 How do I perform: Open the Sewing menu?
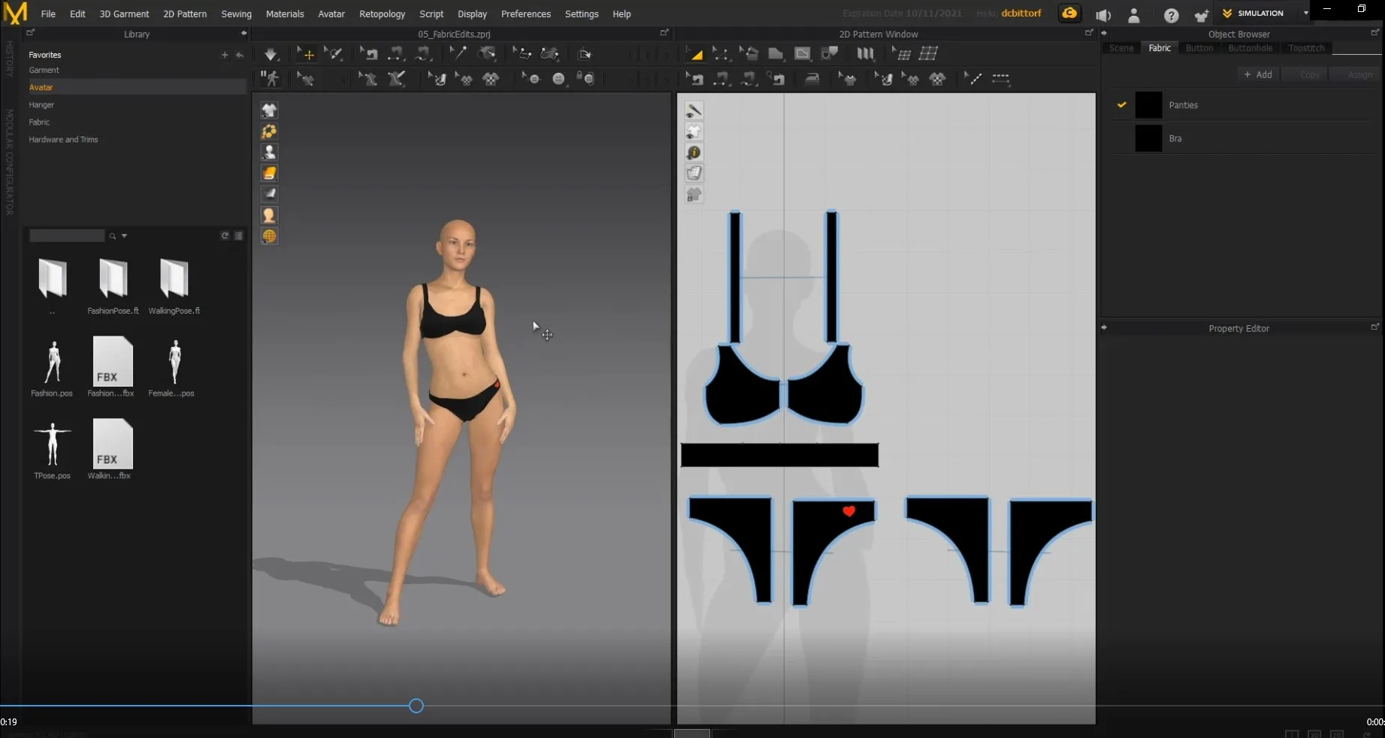[x=236, y=14]
